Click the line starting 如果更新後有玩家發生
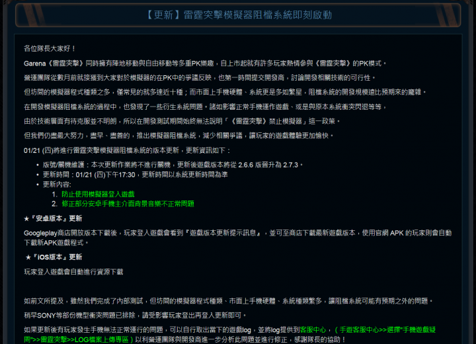This screenshot has width=476, height=344. click(x=230, y=335)
